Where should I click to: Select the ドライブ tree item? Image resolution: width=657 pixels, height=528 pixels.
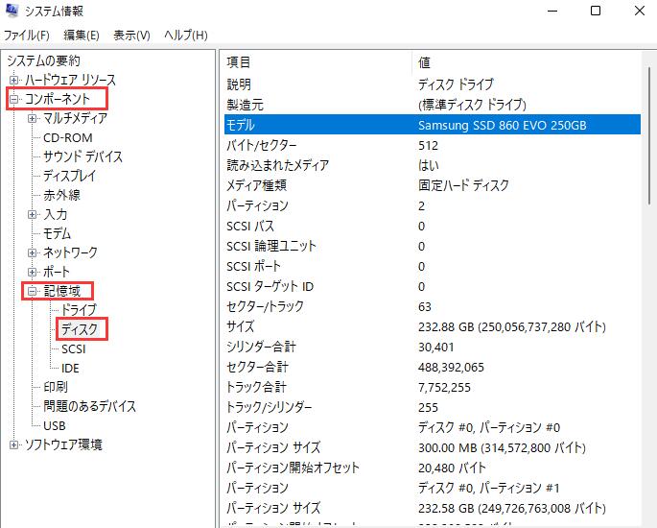(79, 310)
